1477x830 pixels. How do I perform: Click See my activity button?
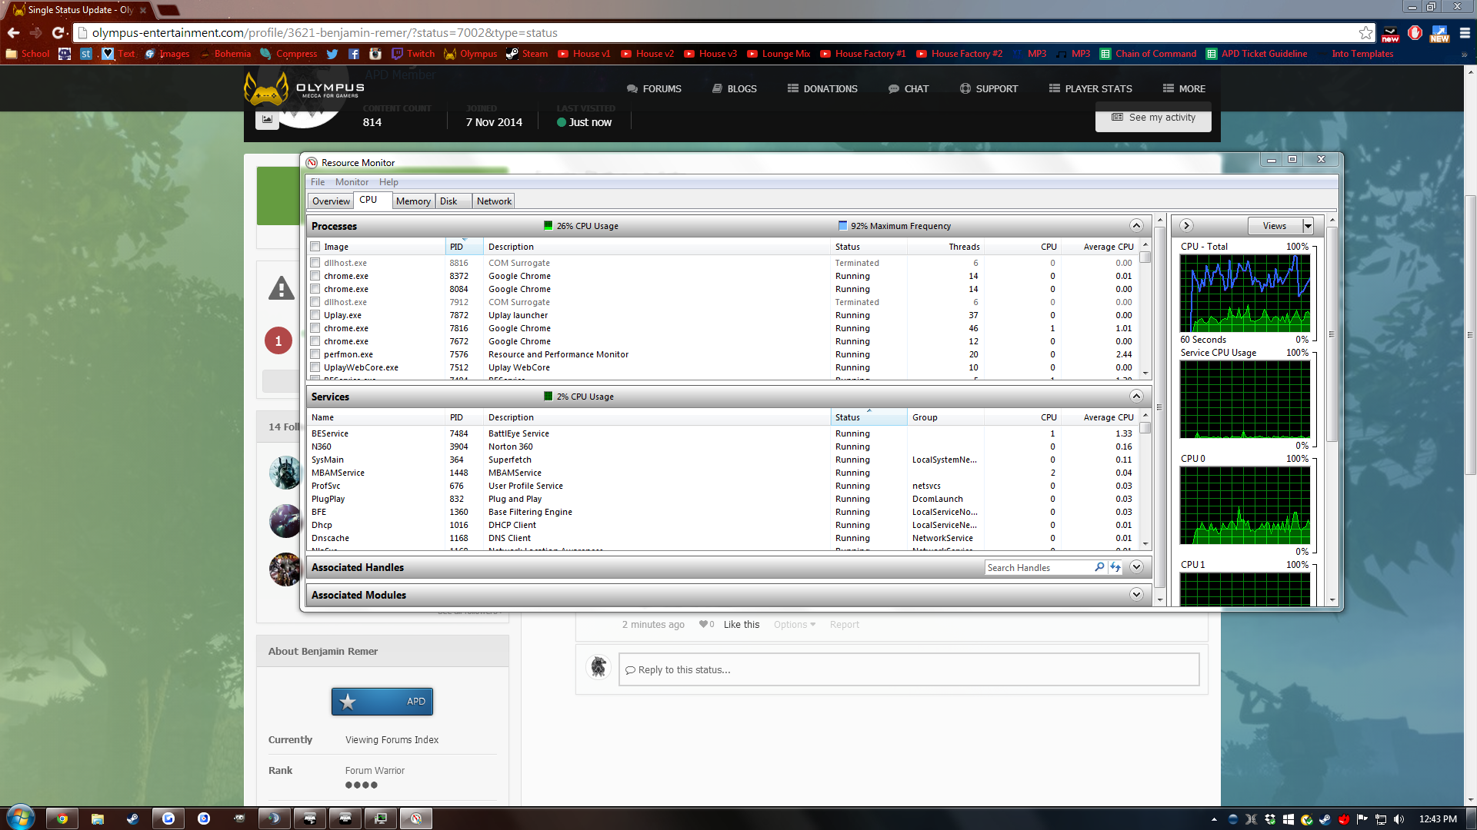pyautogui.click(x=1153, y=118)
